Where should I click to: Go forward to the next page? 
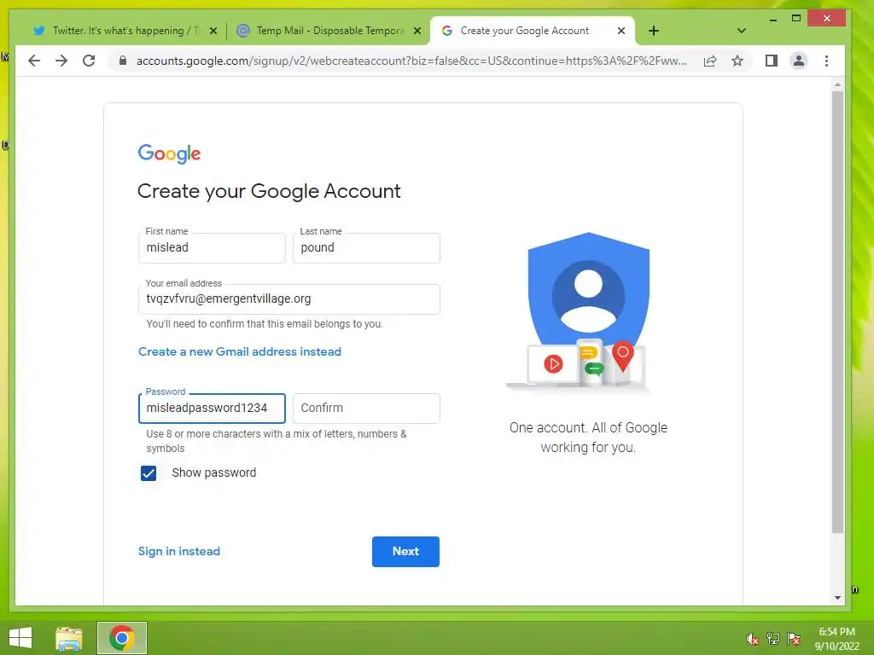pos(61,61)
